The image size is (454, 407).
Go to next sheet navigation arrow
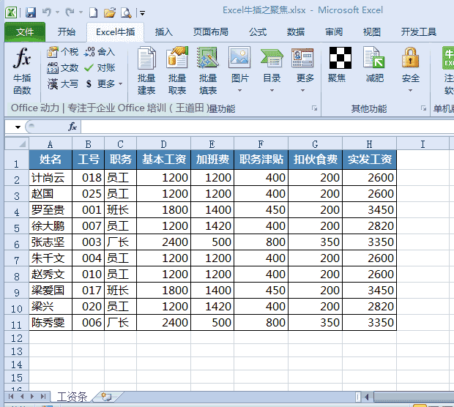point(32,396)
